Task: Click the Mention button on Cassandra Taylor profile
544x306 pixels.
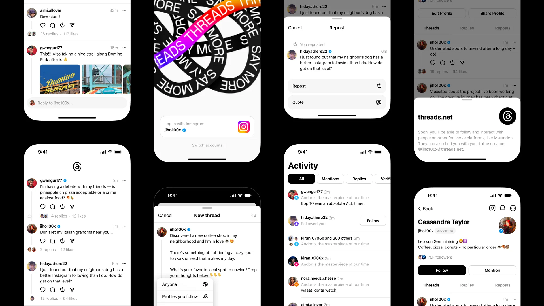Action: (x=492, y=270)
